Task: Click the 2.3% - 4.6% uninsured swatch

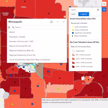Action: pyautogui.click(x=73, y=59)
